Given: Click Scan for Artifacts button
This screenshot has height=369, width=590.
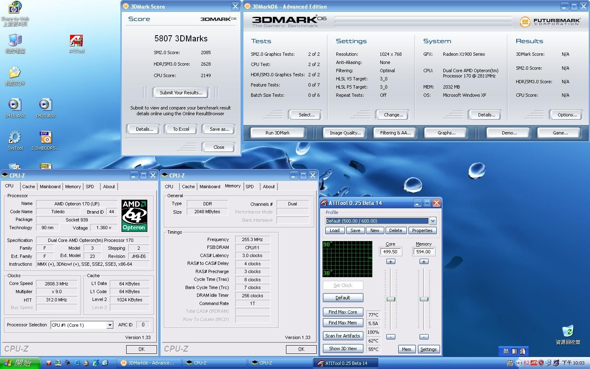Looking at the screenshot, I should point(343,336).
